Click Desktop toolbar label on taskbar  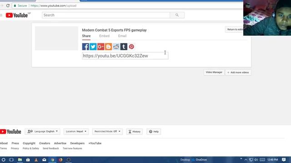click(x=185, y=160)
